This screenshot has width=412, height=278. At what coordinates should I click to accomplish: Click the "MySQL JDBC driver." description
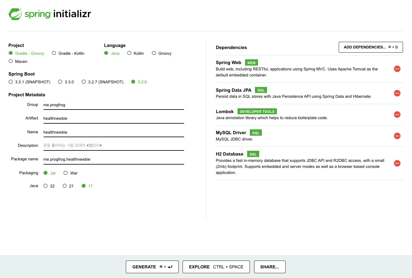coord(235,139)
